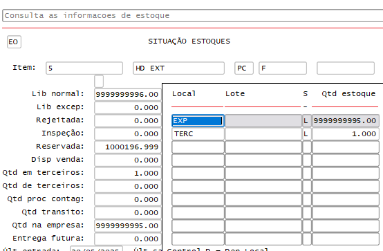The height and width of the screenshot is (251, 383).
Task: Click the Lib normal label
Action: [58, 94]
